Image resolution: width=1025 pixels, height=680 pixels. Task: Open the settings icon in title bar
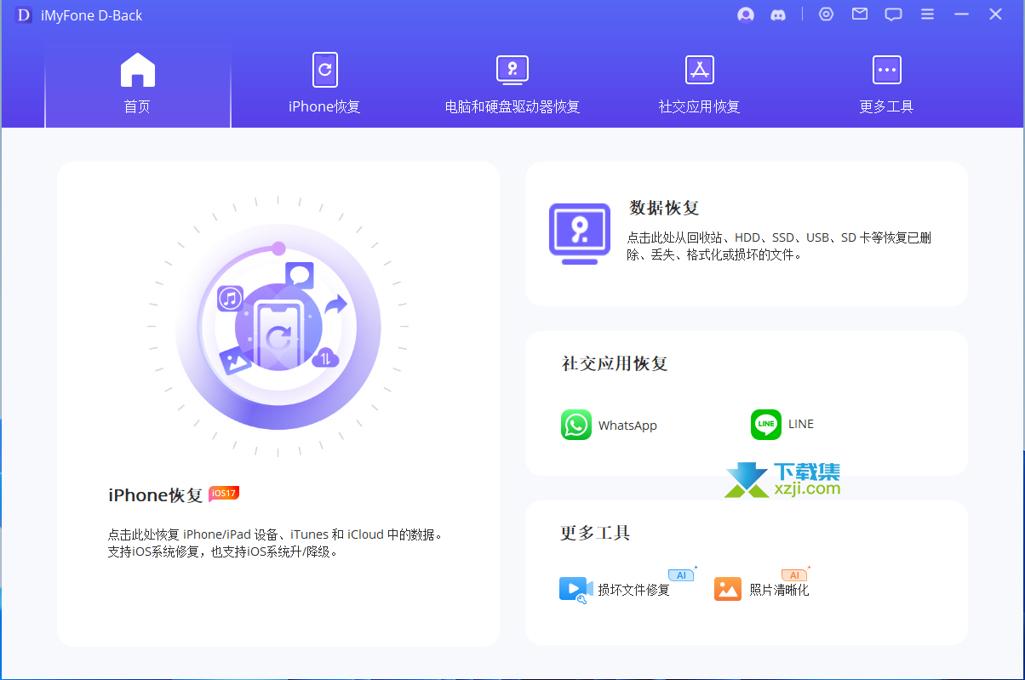[826, 14]
